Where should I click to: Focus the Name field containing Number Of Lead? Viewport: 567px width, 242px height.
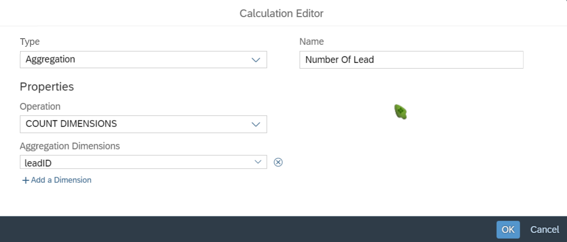(x=411, y=60)
